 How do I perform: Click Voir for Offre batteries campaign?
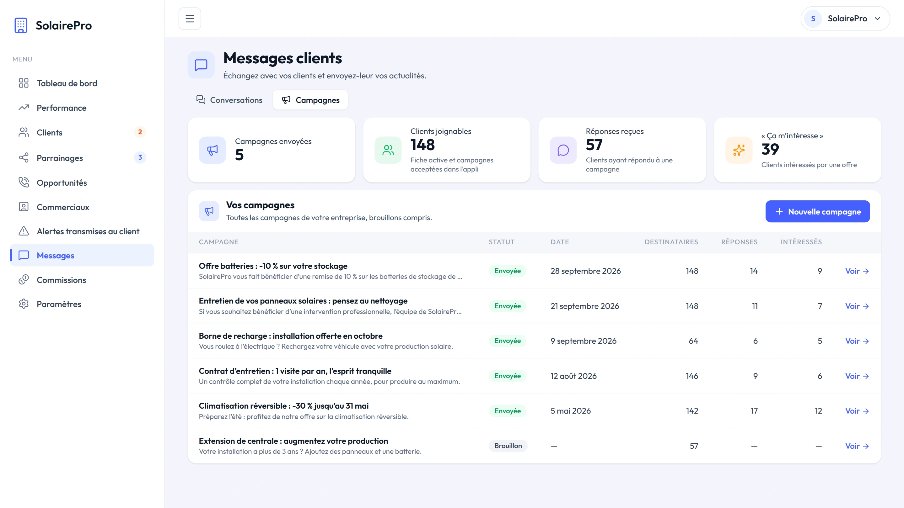click(857, 271)
